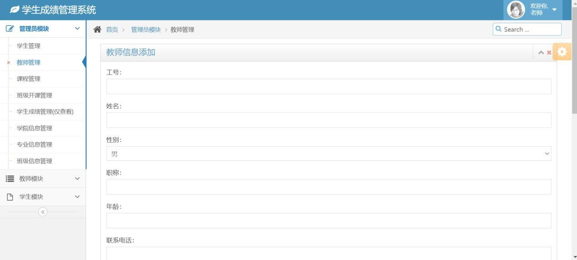Open 专业信息管理 in the sidebar

click(35, 144)
